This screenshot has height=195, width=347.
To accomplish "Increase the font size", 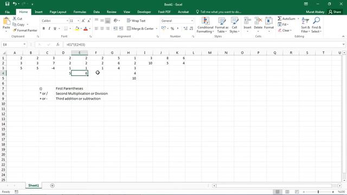I will [83, 21].
